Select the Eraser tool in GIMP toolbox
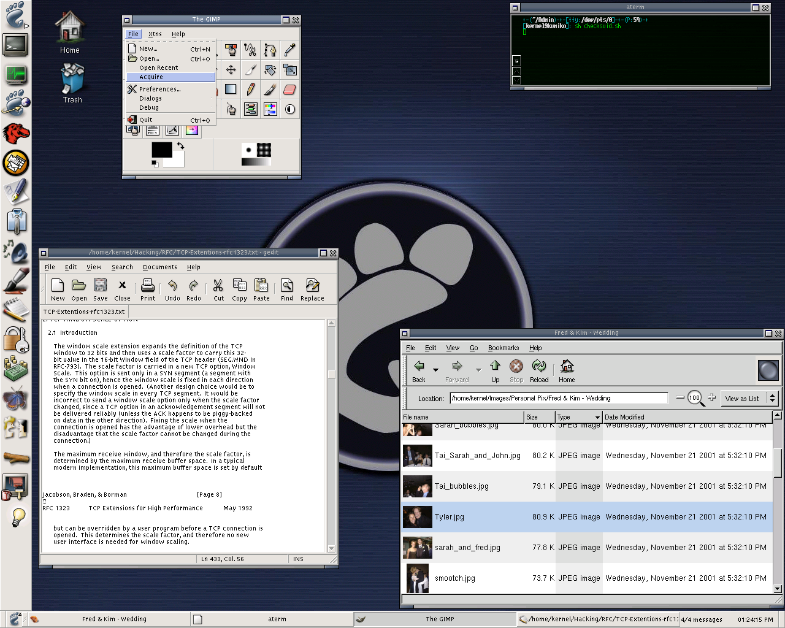 (x=289, y=90)
